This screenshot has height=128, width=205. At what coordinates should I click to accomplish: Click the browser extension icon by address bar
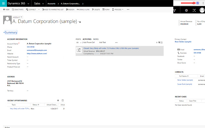198,3
